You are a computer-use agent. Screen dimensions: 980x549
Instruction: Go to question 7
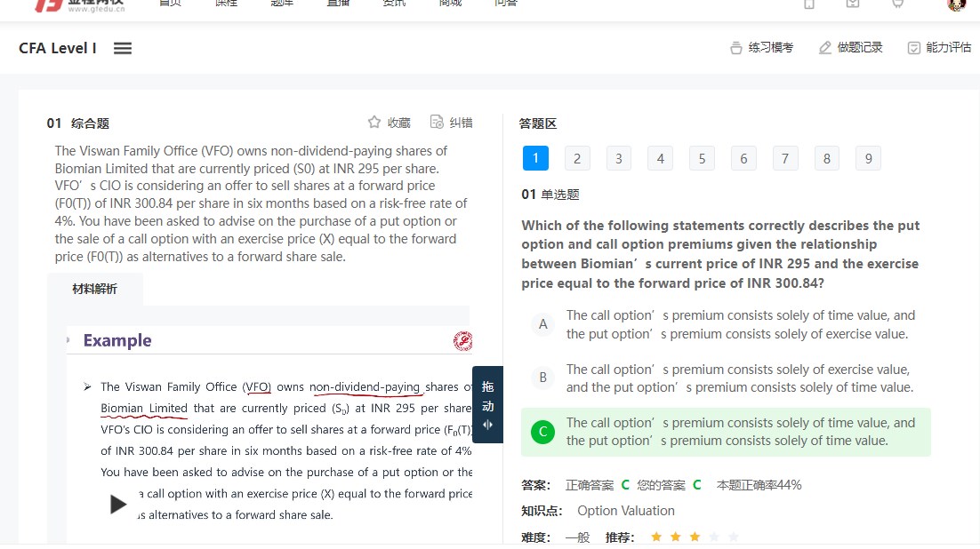coord(785,159)
